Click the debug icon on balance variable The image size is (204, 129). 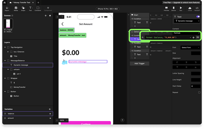(50, 114)
